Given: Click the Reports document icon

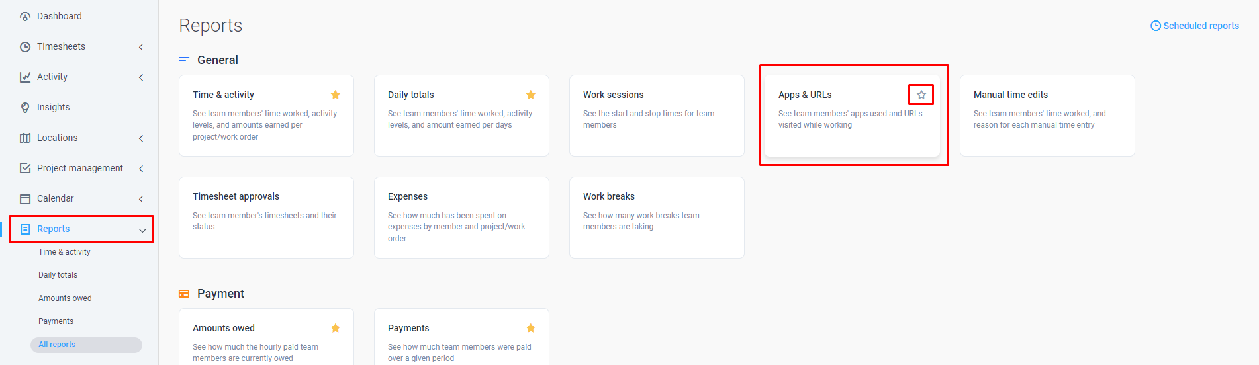Looking at the screenshot, I should [x=25, y=229].
